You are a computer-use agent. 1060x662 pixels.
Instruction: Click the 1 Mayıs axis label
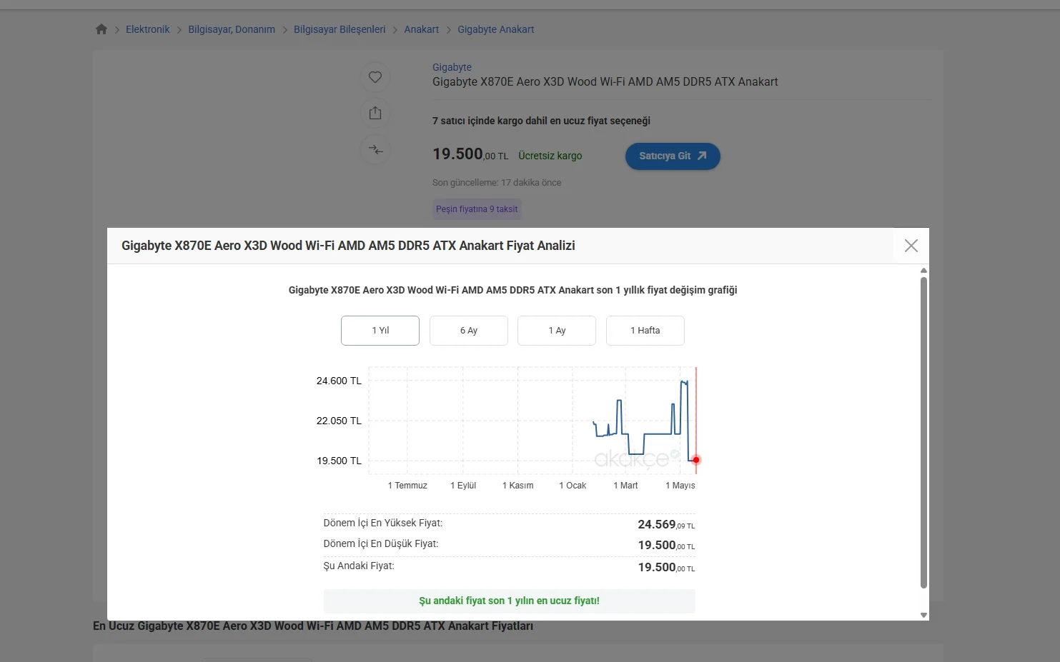(x=680, y=486)
